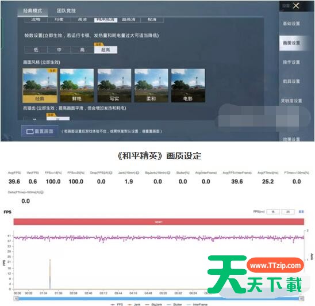Close the settings panel with the X

(x=296, y=6)
